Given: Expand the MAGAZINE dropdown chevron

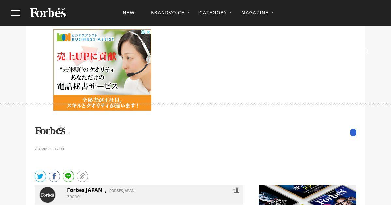Looking at the screenshot, I should click(x=272, y=12).
